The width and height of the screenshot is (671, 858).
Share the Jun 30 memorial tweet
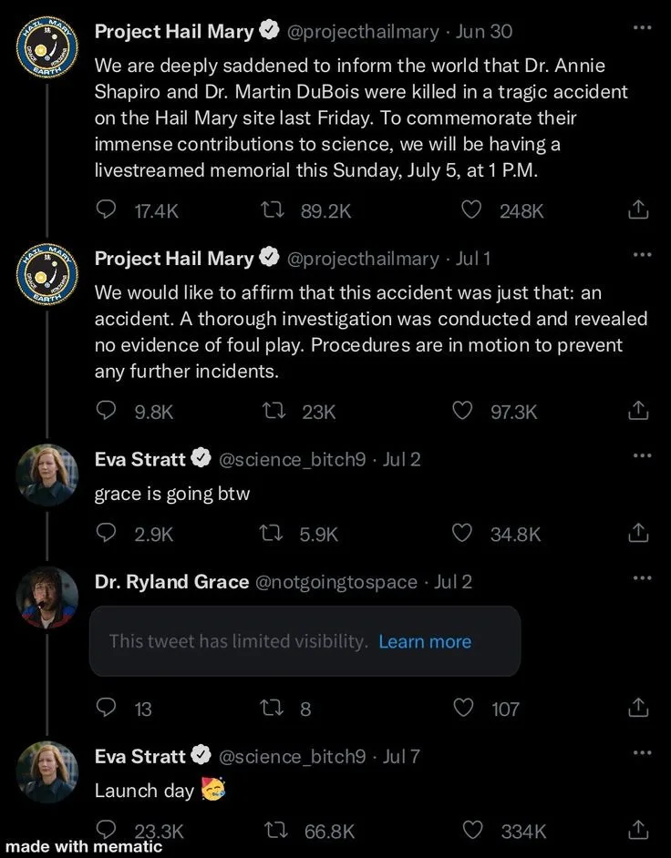click(639, 210)
